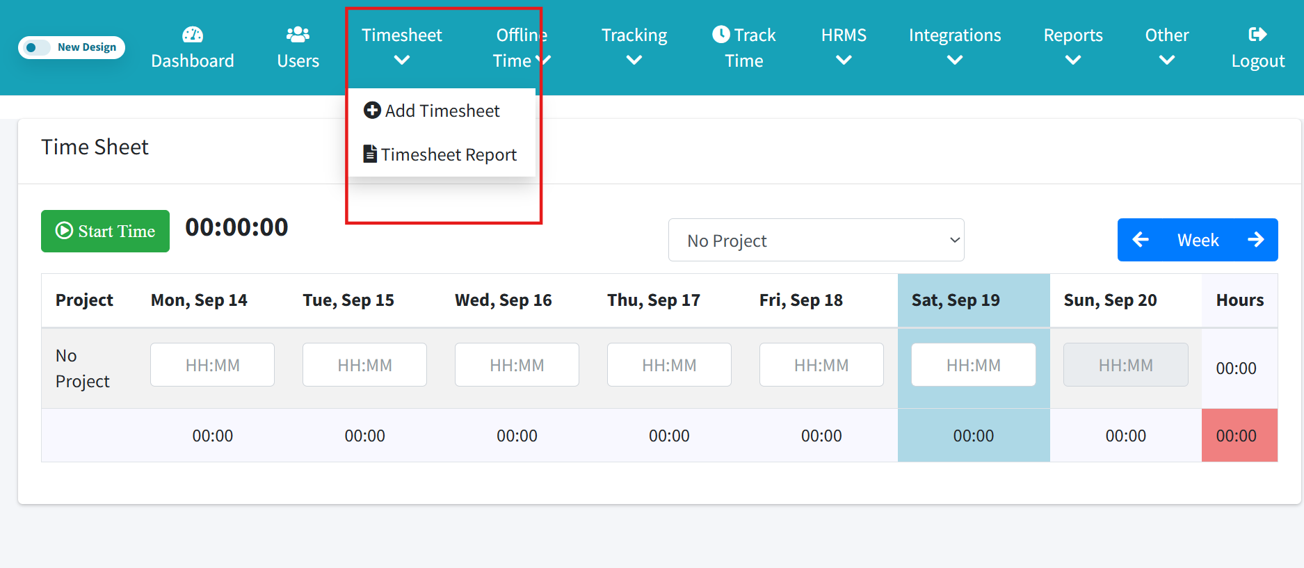This screenshot has width=1304, height=568.
Task: Open the No Project dropdown
Action: pyautogui.click(x=816, y=240)
